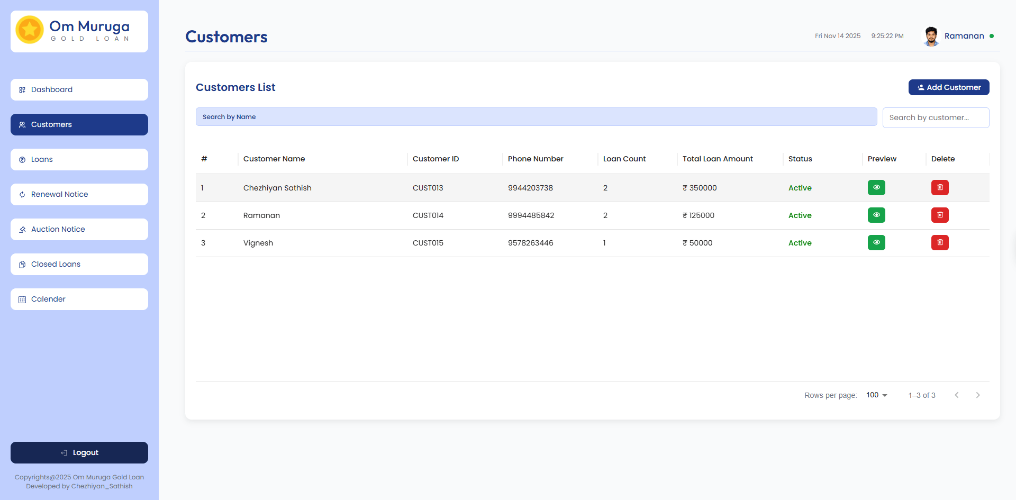Image resolution: width=1016 pixels, height=500 pixels.
Task: Click the red trash icon for Ramanan
Action: click(940, 215)
